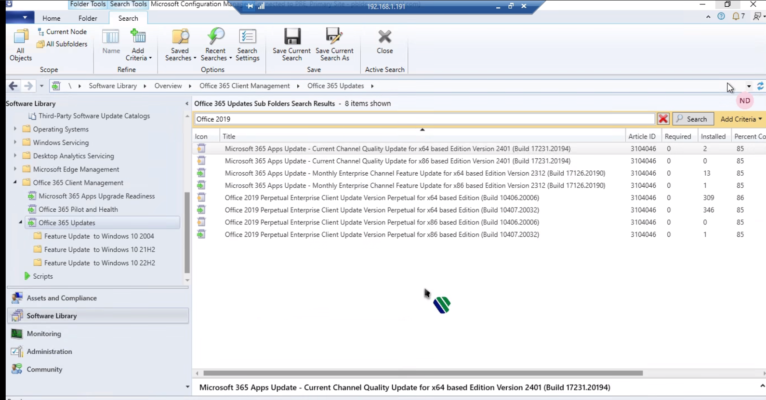The width and height of the screenshot is (766, 400).
Task: Clear the search box with red X
Action: 663,119
